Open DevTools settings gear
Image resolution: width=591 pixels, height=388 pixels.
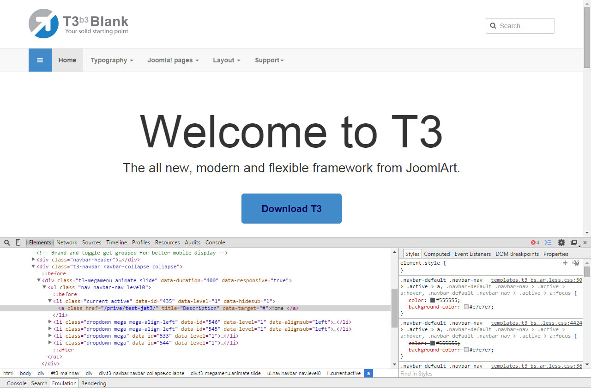coord(561,242)
